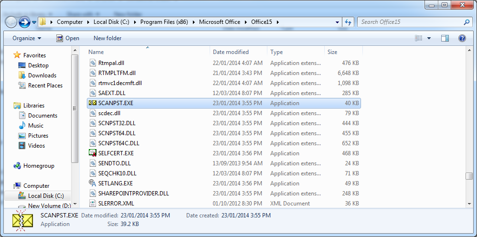Click the refresh icon beside address bar
This screenshot has width=477, height=237.
[348, 22]
